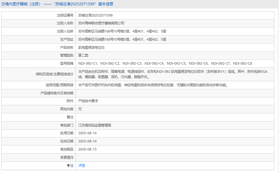
Task: Open the 详情 link in the 注 row
Action: pos(82,166)
